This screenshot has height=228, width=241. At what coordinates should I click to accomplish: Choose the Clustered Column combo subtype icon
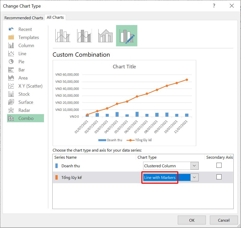point(62,35)
